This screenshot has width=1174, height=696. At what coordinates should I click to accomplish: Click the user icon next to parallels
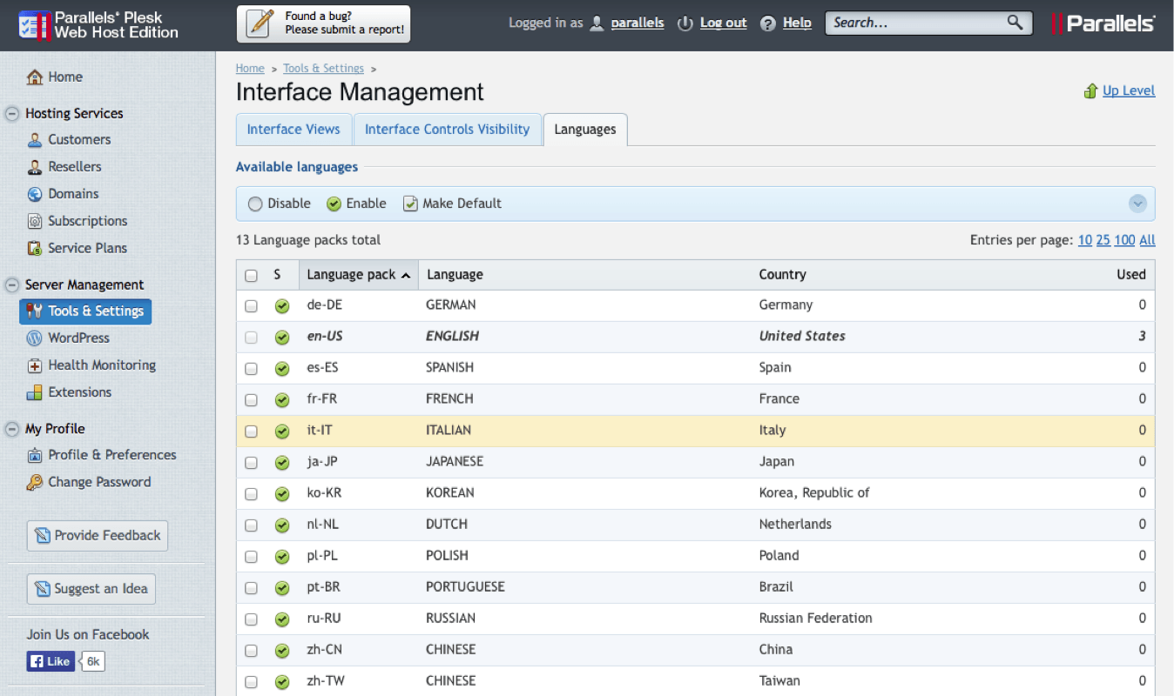click(597, 23)
